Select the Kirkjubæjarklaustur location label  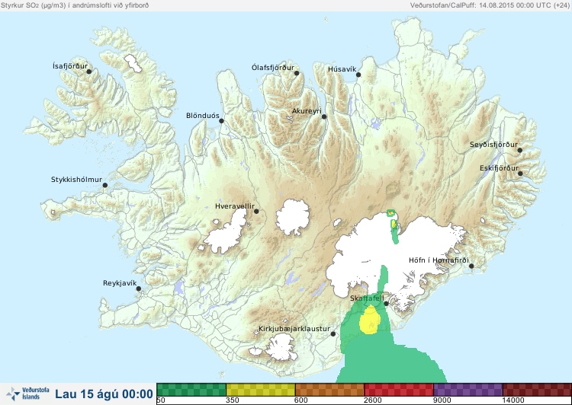(294, 329)
